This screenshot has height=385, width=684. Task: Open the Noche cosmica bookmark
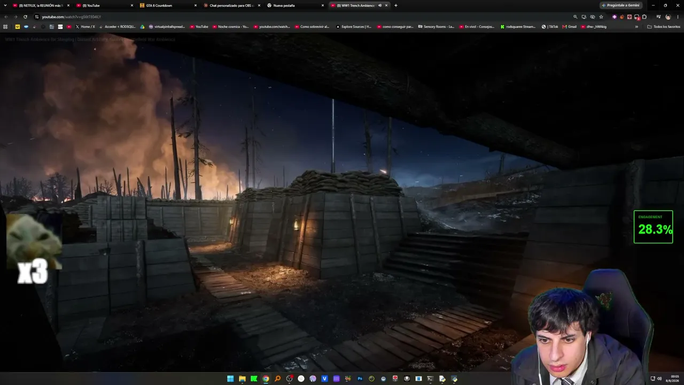[230, 26]
